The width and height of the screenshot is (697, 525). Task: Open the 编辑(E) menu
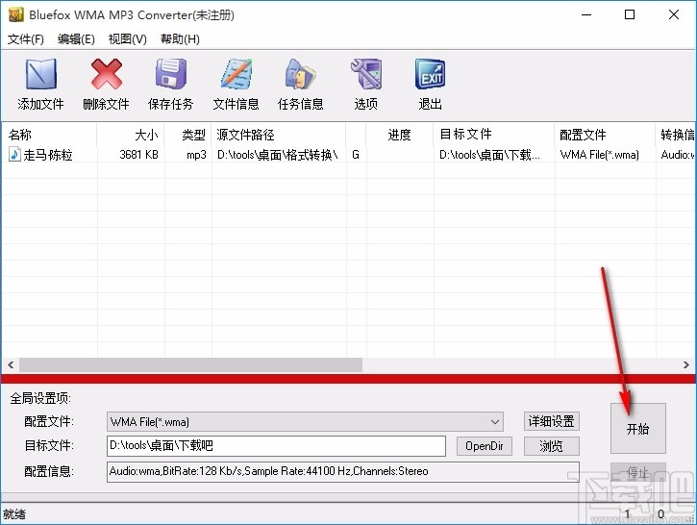[76, 39]
